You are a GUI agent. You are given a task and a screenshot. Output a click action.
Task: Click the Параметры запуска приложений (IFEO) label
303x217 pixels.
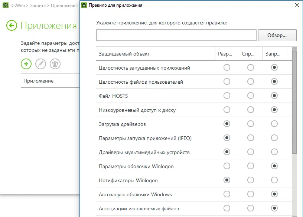click(x=145, y=138)
